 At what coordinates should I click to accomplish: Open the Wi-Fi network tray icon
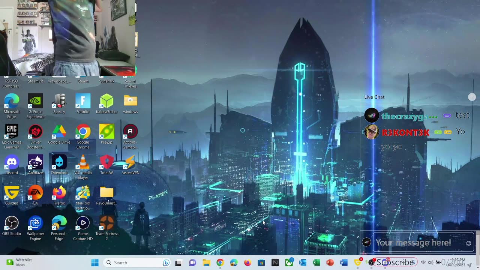point(423,262)
